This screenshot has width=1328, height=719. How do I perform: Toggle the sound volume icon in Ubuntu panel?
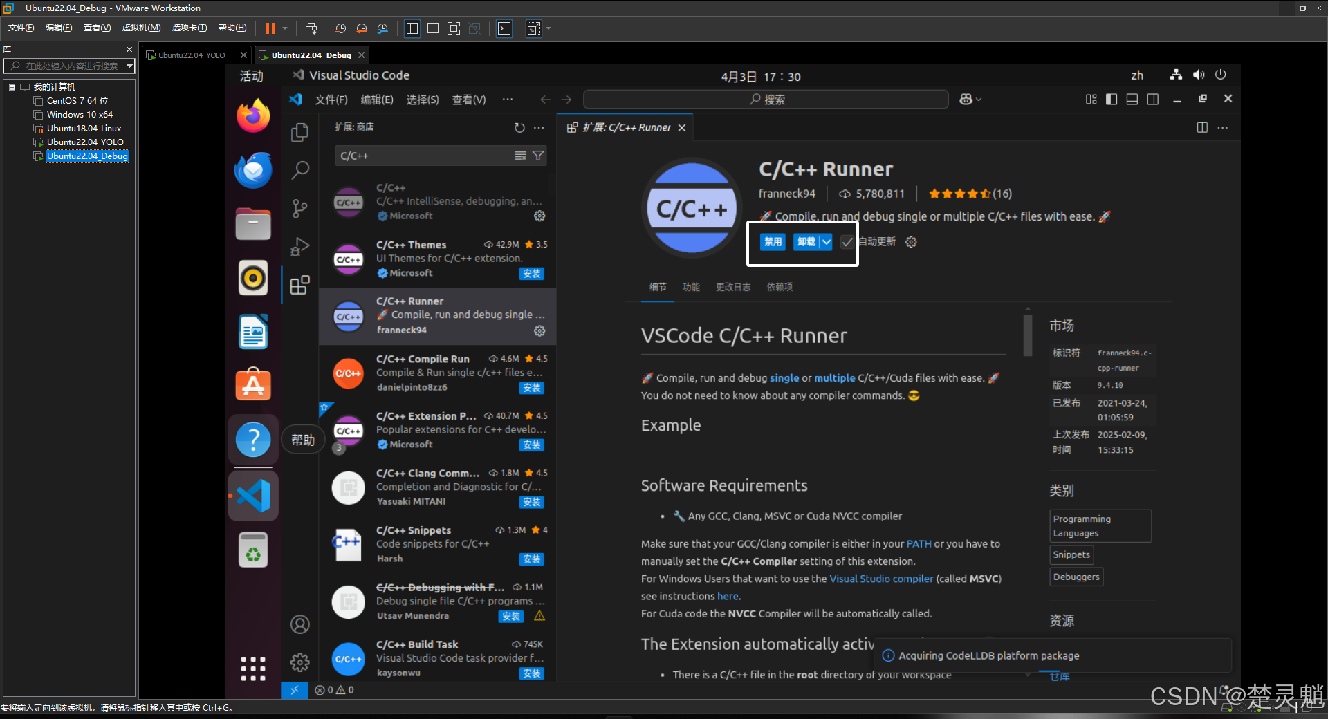pyautogui.click(x=1199, y=75)
